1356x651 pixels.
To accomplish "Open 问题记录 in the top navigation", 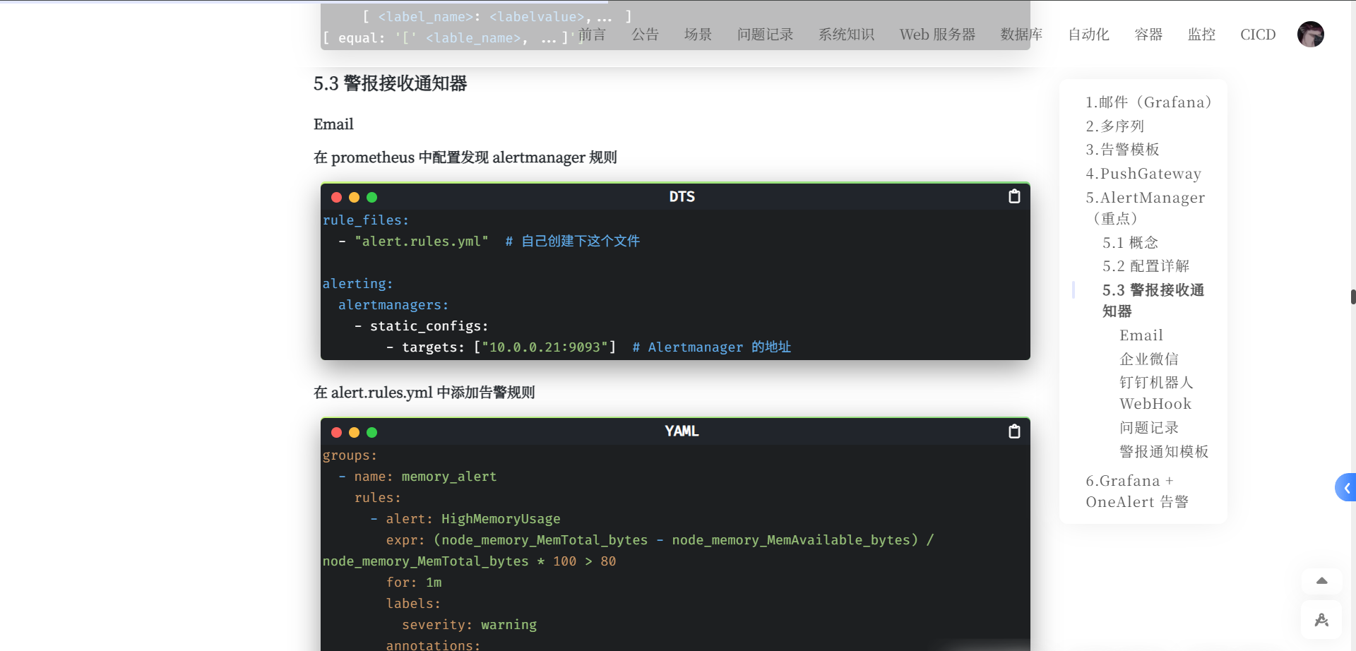I will pyautogui.click(x=765, y=35).
